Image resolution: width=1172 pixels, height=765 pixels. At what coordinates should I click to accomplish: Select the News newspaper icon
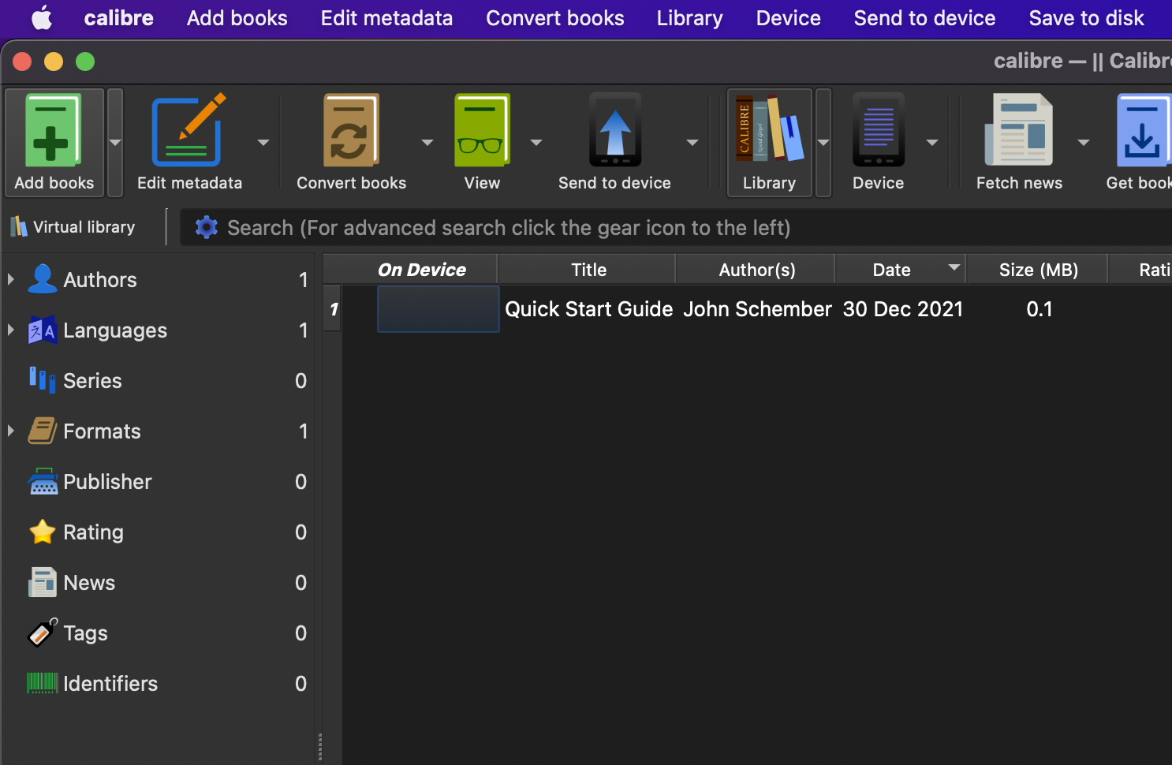(43, 582)
